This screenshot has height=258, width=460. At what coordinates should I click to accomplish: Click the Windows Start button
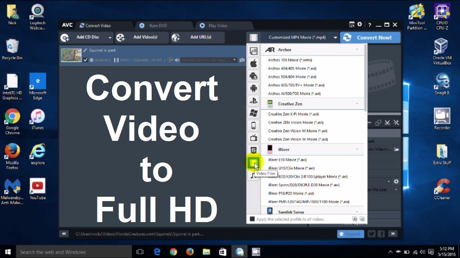8,252
